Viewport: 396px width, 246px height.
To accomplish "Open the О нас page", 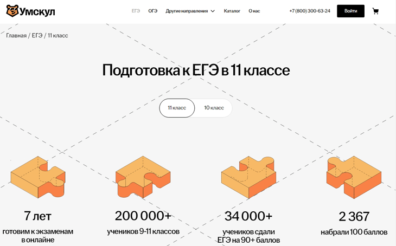I will tap(254, 11).
